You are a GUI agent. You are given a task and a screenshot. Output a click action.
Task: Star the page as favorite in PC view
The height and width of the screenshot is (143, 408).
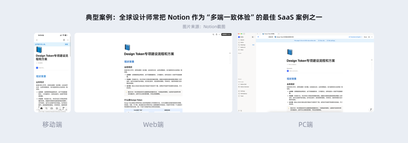[369, 37]
